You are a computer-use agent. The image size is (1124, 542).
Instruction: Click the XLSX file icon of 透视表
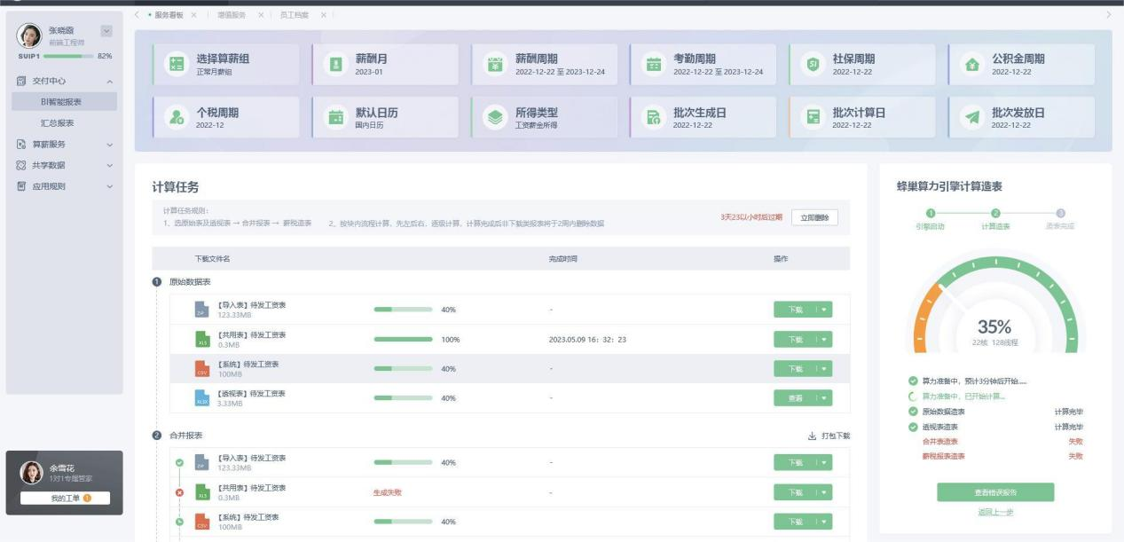click(201, 397)
